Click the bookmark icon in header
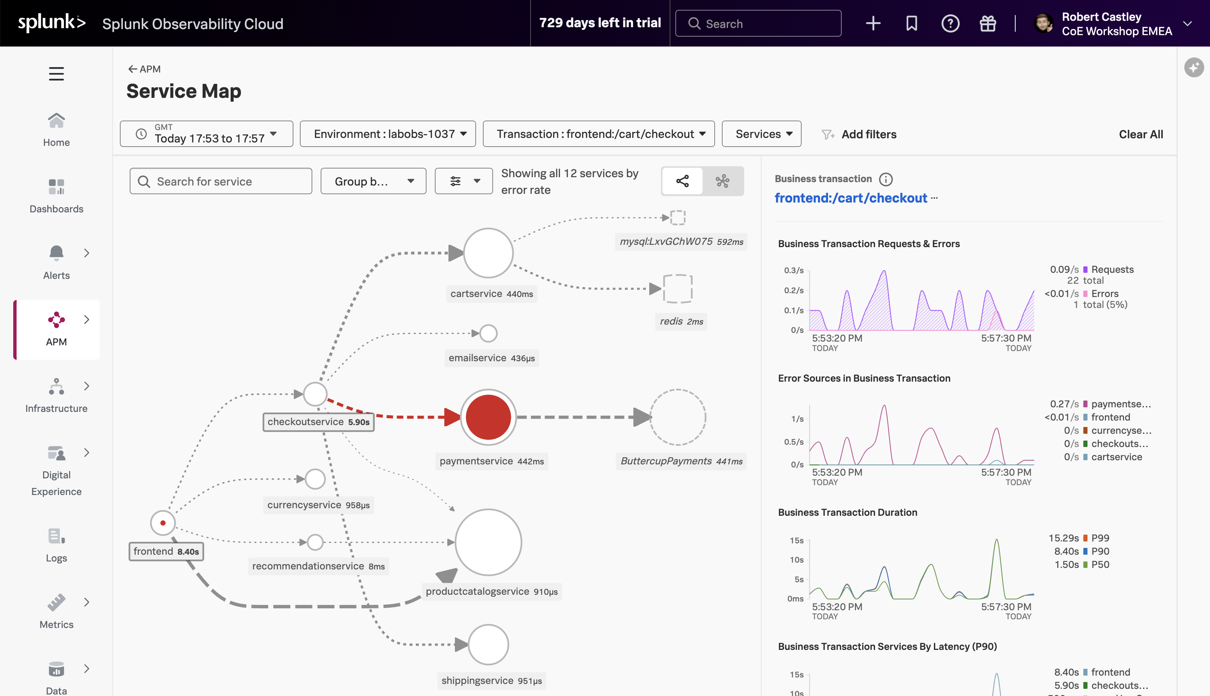 pos(912,23)
